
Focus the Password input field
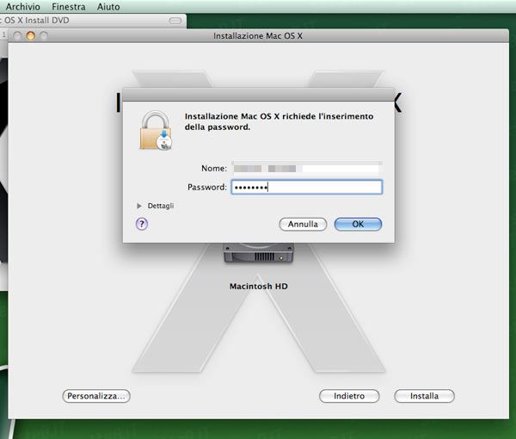tap(307, 187)
